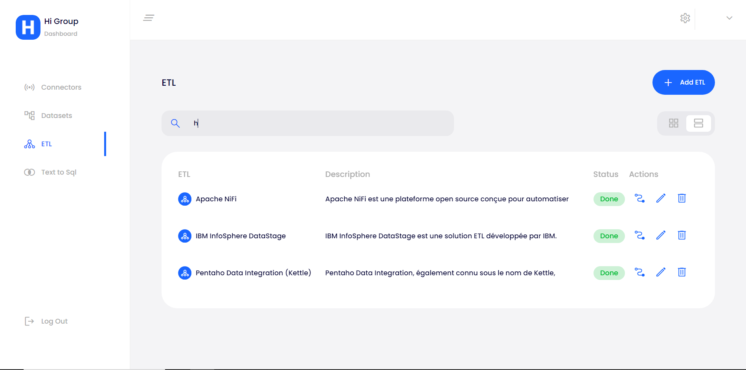
Task: Click the Connectors broadcast icon in sidebar
Action: click(x=29, y=87)
